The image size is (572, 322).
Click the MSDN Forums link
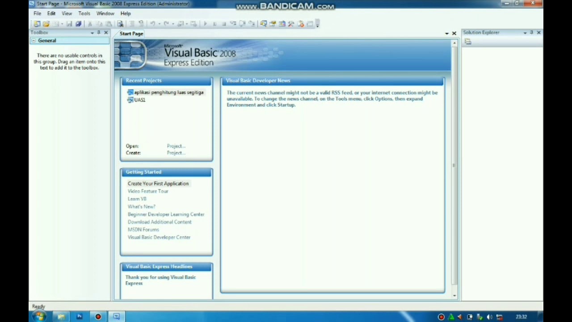[x=143, y=230]
